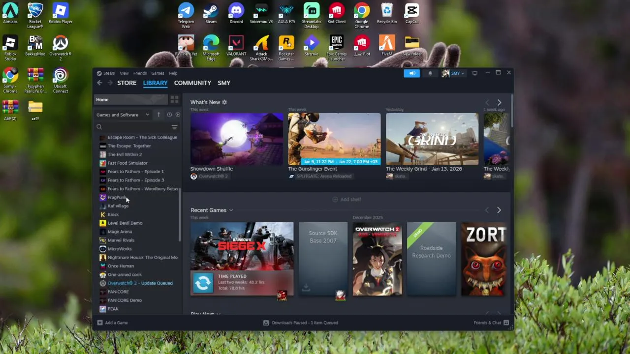Click the download icon on Source SDK Base 2007
Viewport: 630px width, 354px height.
click(x=306, y=287)
